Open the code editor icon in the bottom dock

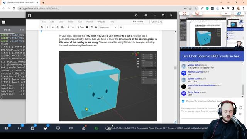pyautogui.click(x=19, y=128)
